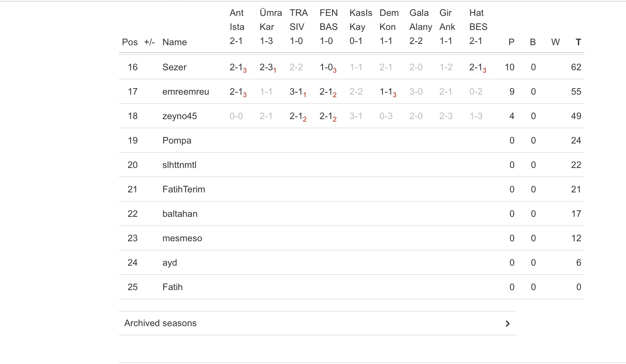Open the Archived seasons row
This screenshot has height=364, width=626.
coord(160,323)
